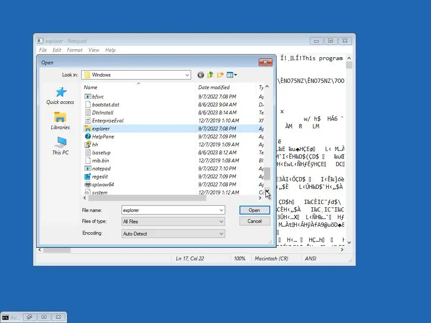
Task: Open the View menu in Notepad
Action: (94, 50)
